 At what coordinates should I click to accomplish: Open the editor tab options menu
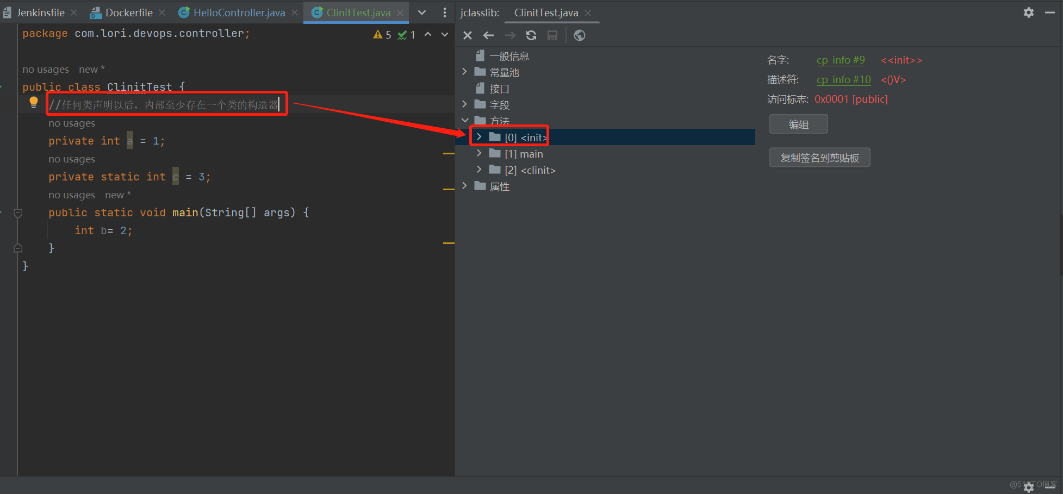(445, 12)
